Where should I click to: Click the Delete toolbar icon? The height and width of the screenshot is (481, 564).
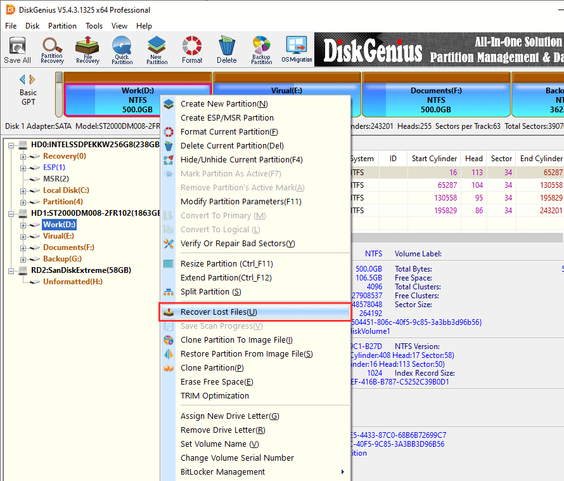(226, 49)
